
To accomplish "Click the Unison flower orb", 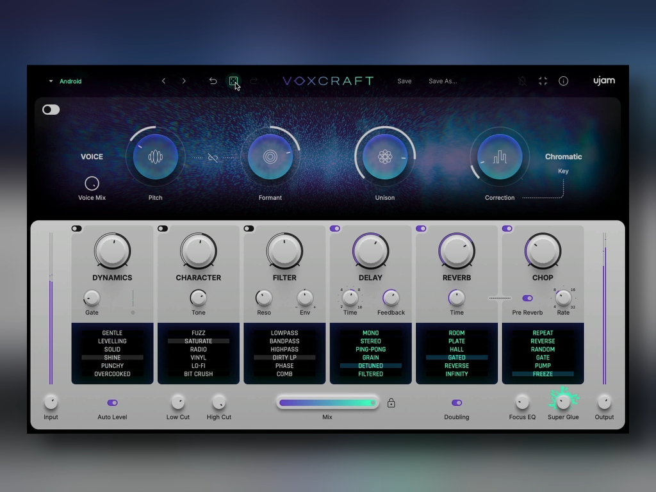I will point(385,157).
